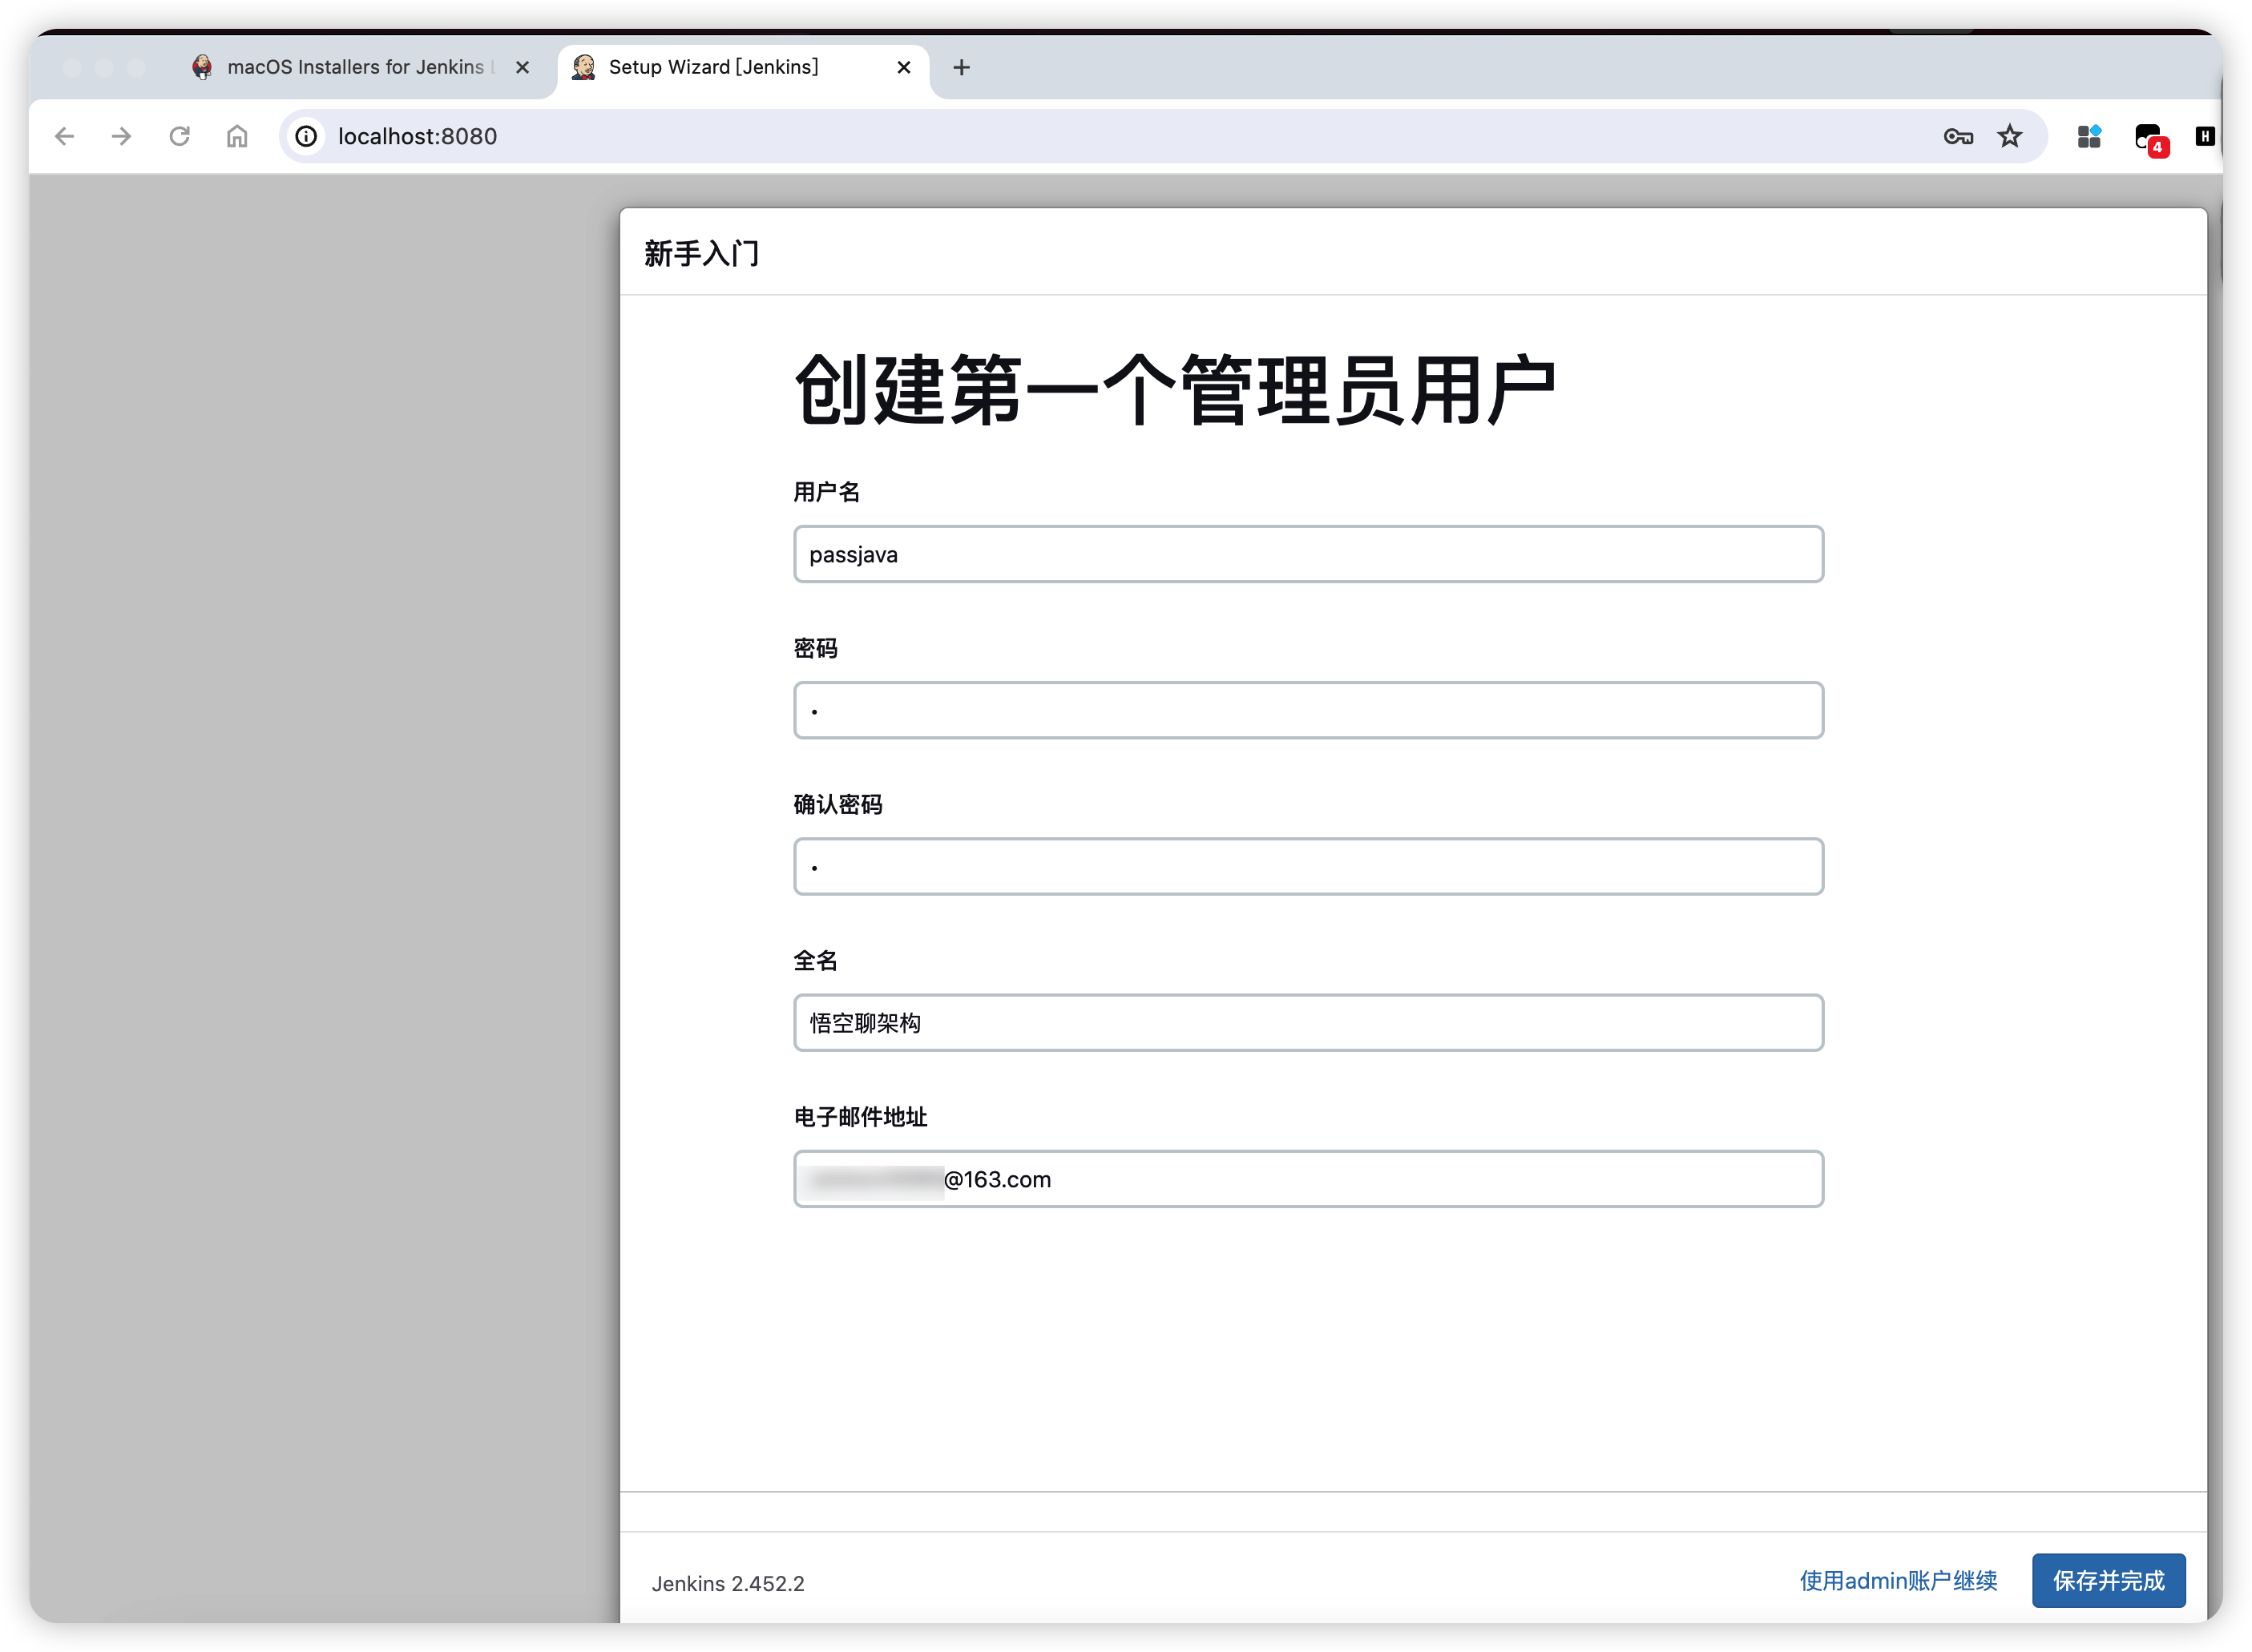Open a new tab with plus
2252x1652 pixels.
[x=962, y=67]
